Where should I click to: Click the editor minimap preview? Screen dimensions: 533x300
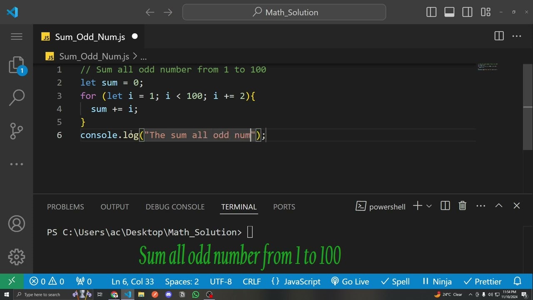pos(488,67)
